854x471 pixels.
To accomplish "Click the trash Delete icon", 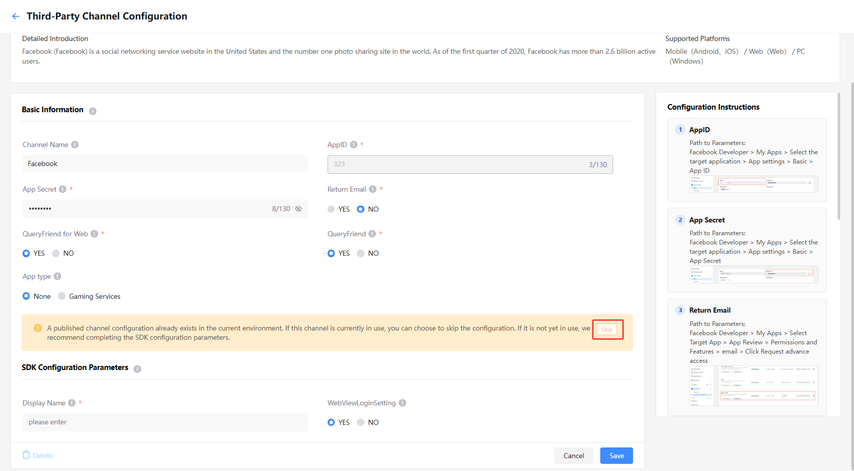I will point(26,455).
